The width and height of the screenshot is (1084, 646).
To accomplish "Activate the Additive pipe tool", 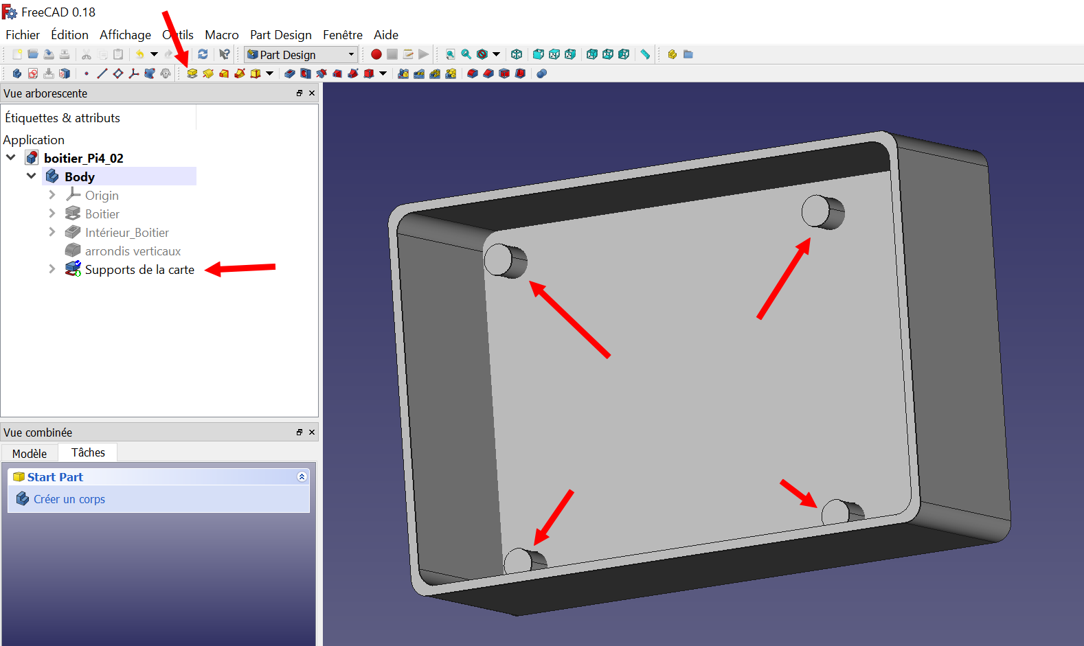I will [240, 73].
